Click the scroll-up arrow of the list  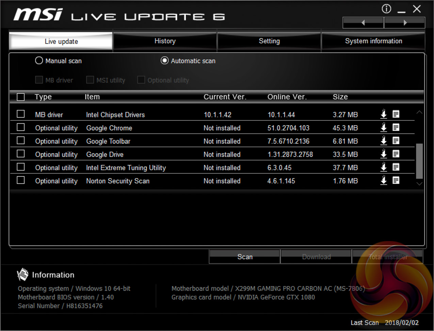[x=419, y=112]
